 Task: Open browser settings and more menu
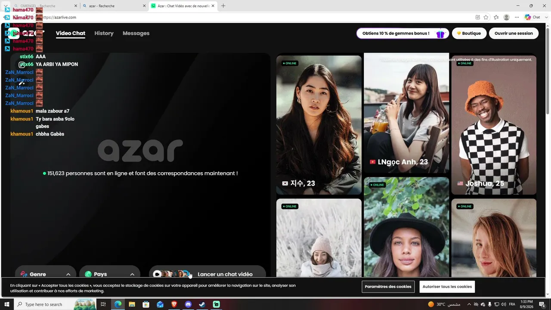tap(517, 17)
